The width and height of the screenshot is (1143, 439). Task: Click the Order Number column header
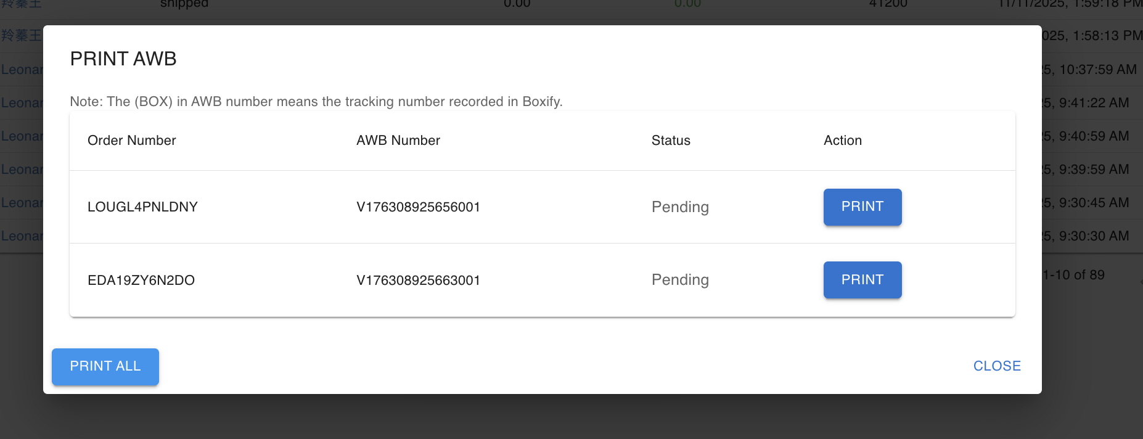click(131, 141)
